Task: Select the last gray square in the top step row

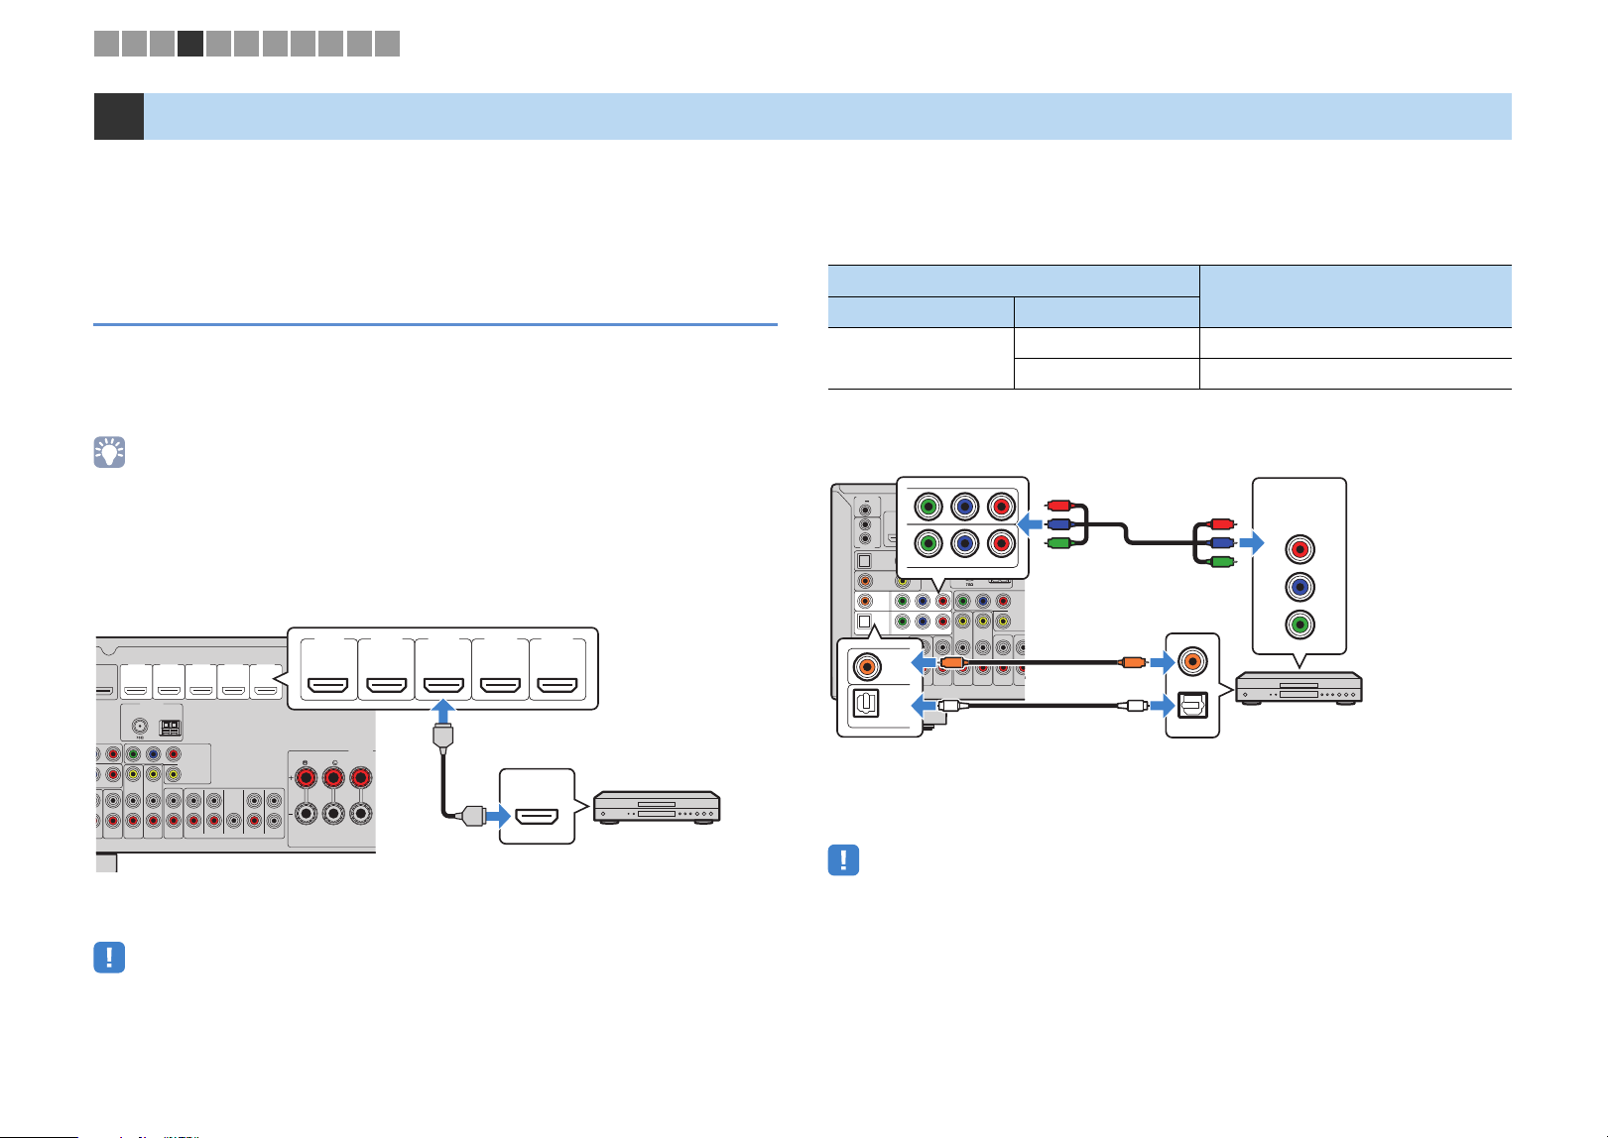Action: [388, 43]
